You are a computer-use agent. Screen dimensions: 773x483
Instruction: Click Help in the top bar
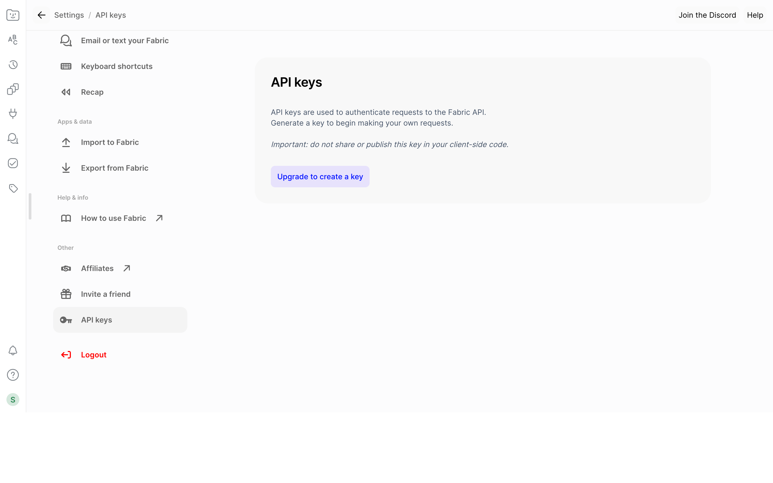coord(755,15)
